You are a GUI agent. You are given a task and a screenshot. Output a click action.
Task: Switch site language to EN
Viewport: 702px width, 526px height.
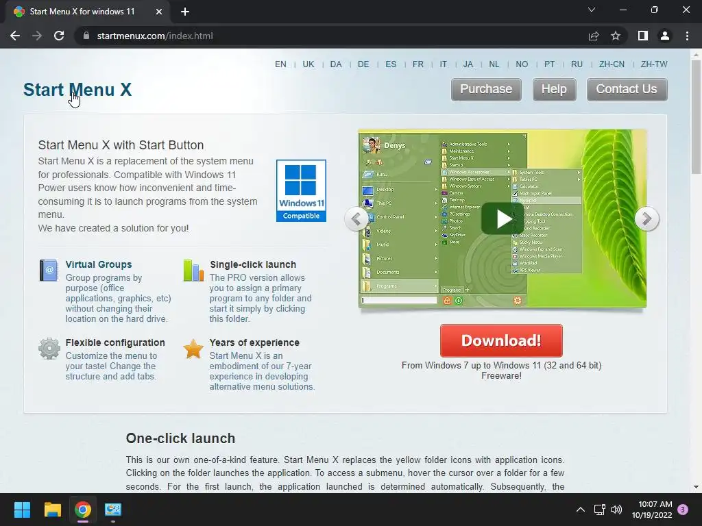pos(280,64)
